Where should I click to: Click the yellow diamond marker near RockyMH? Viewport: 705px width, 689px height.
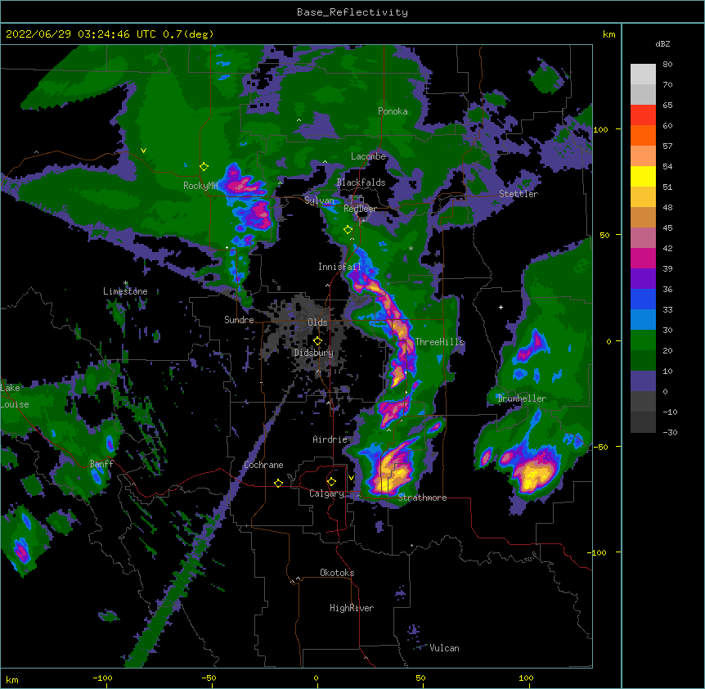(x=204, y=167)
